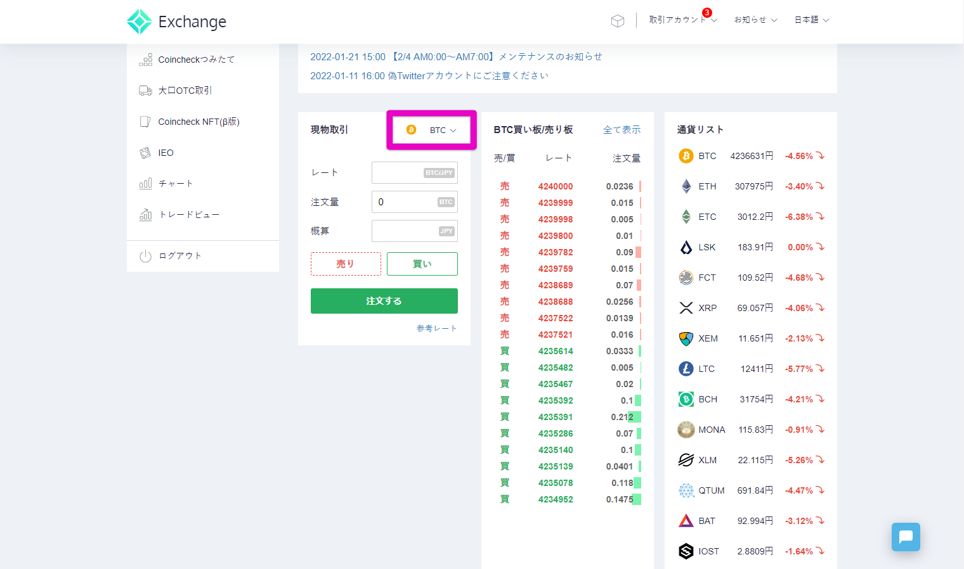The image size is (964, 569).
Task: Click the Ethereum icon in the currency list
Action: click(686, 186)
